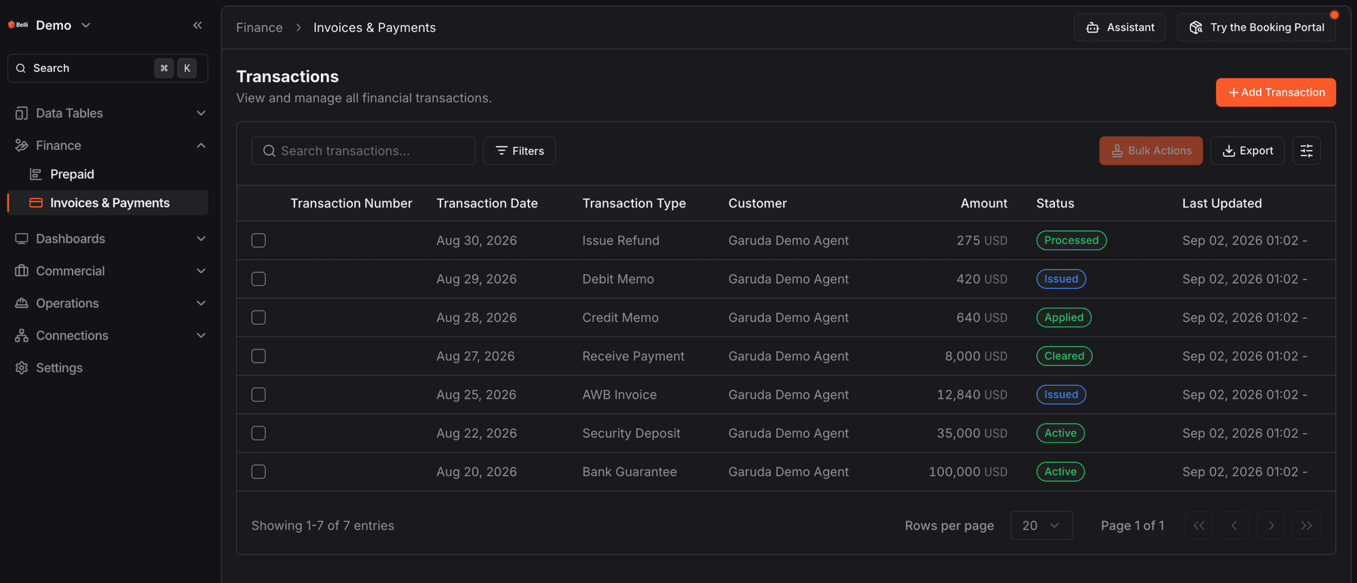Open Invoices & Payments in the sidebar

(108, 203)
